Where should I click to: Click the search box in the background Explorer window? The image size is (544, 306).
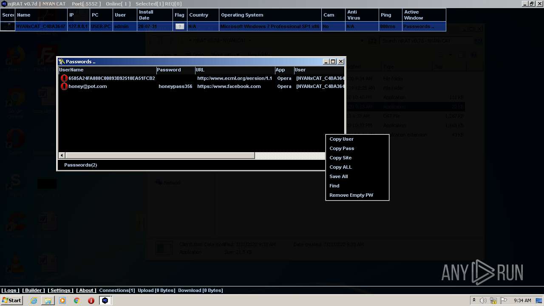click(426, 41)
